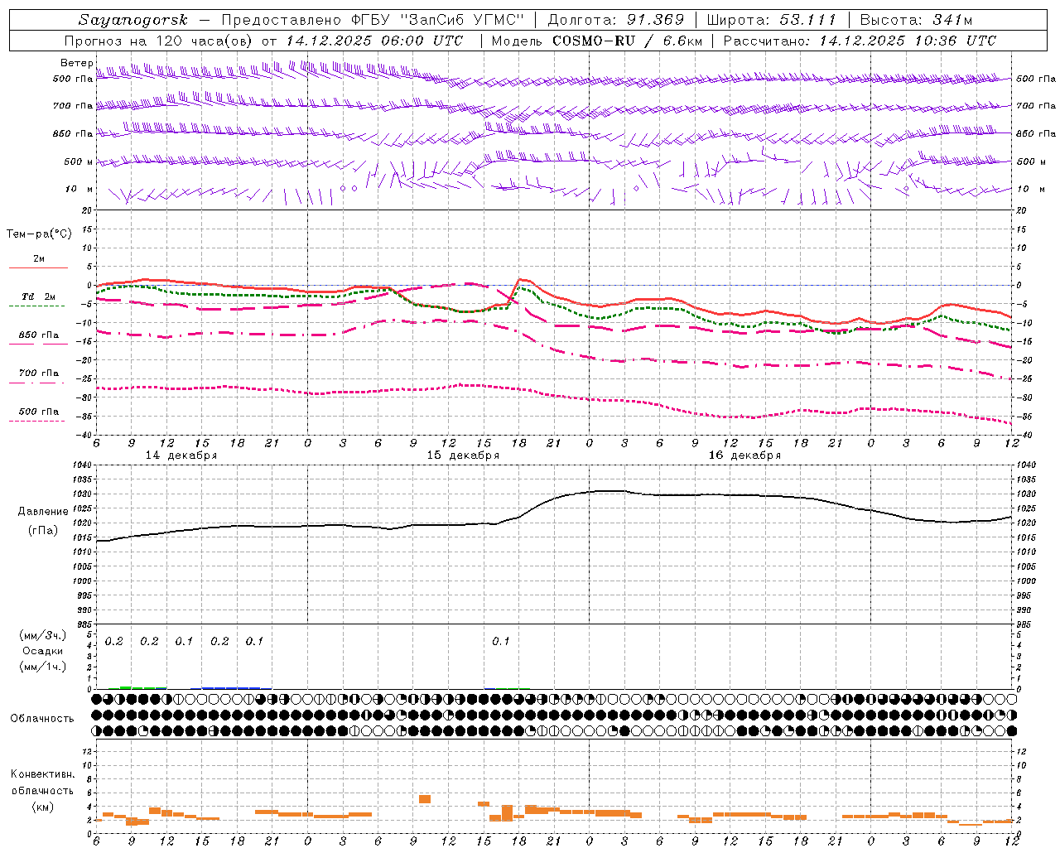Click the '14 декабря' date label
This screenshot has height=848, width=1060.
[x=181, y=455]
